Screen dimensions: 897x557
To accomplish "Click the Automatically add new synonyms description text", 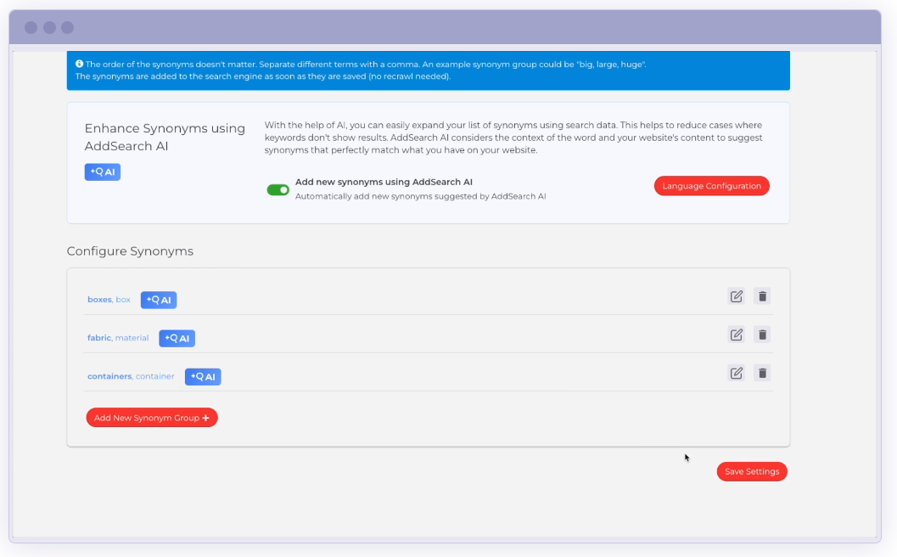I will click(x=420, y=196).
